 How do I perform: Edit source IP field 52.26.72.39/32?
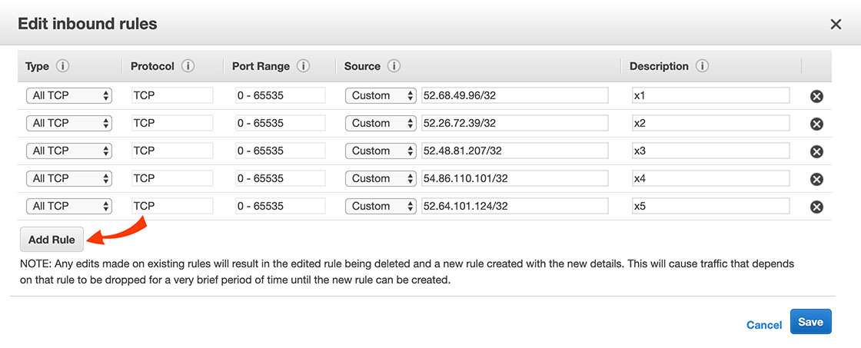(515, 123)
